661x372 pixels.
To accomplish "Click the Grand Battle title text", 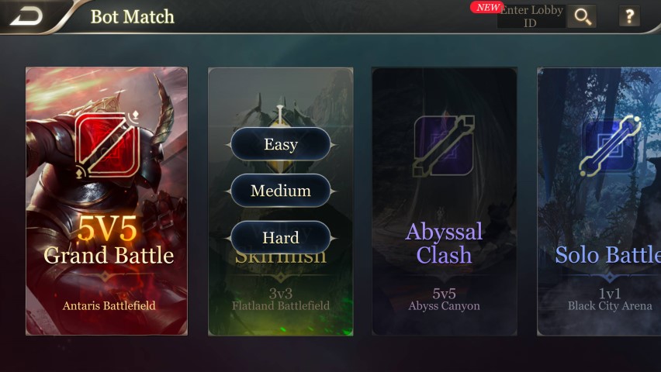I will click(x=109, y=255).
